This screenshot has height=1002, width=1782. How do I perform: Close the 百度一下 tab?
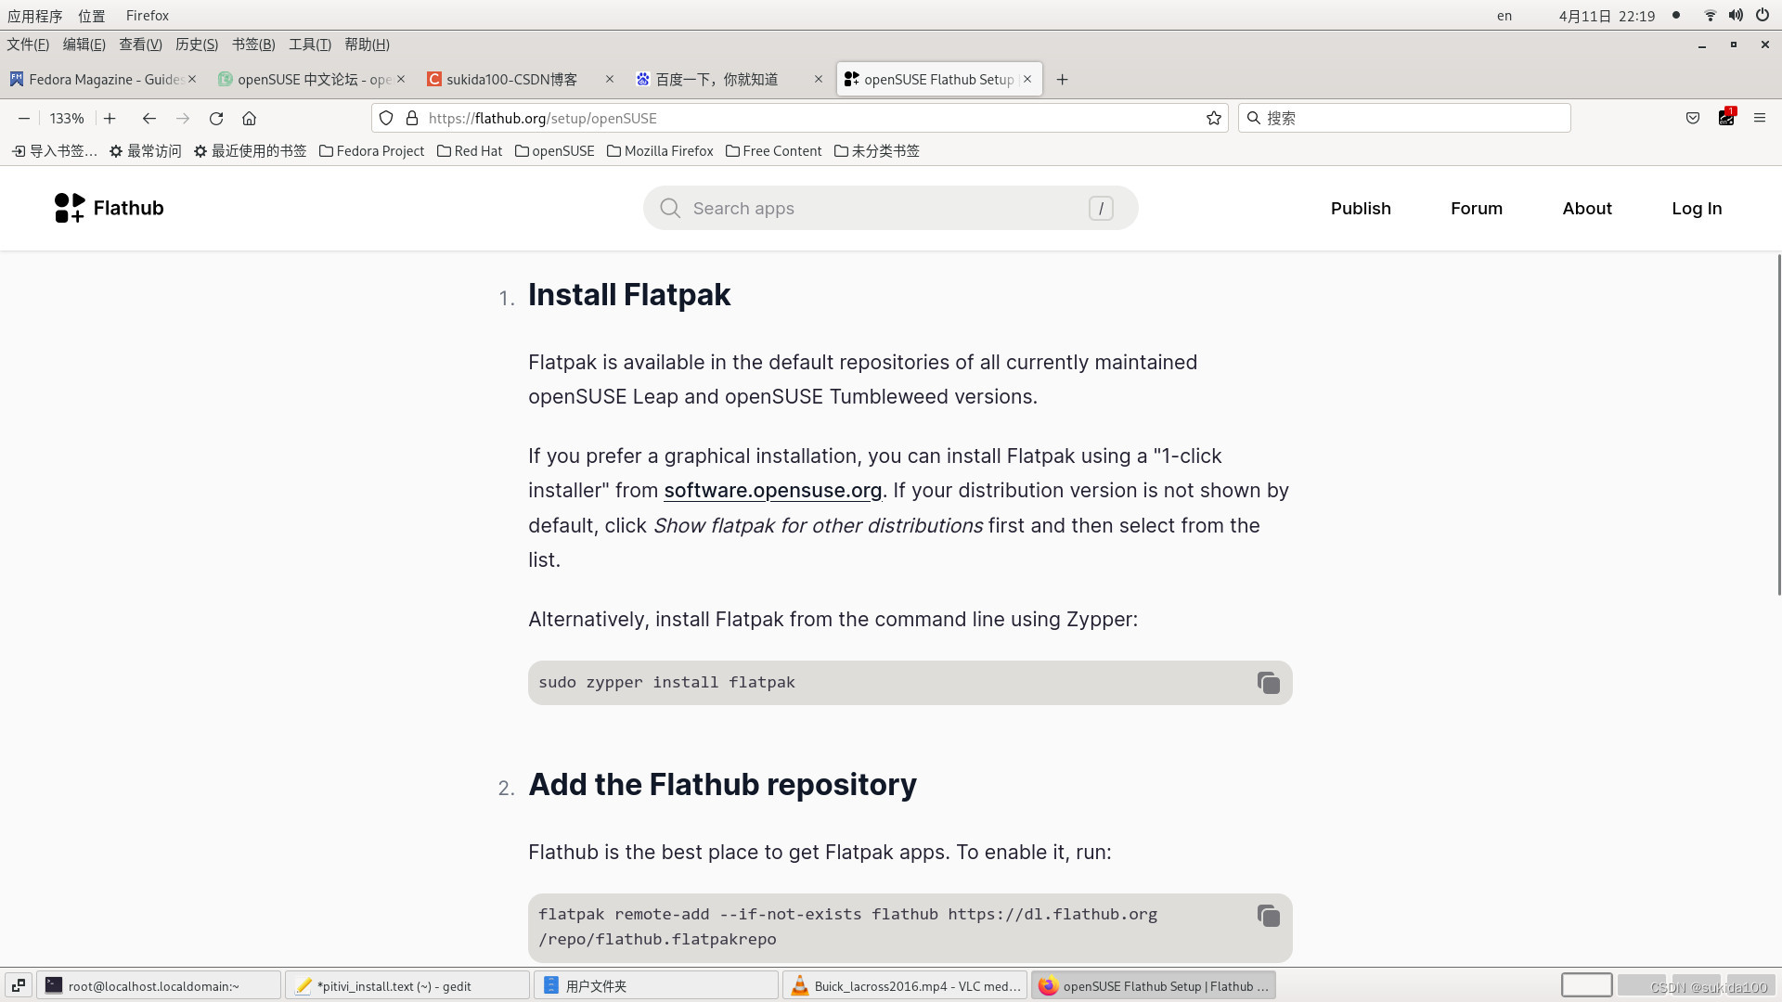pos(819,79)
